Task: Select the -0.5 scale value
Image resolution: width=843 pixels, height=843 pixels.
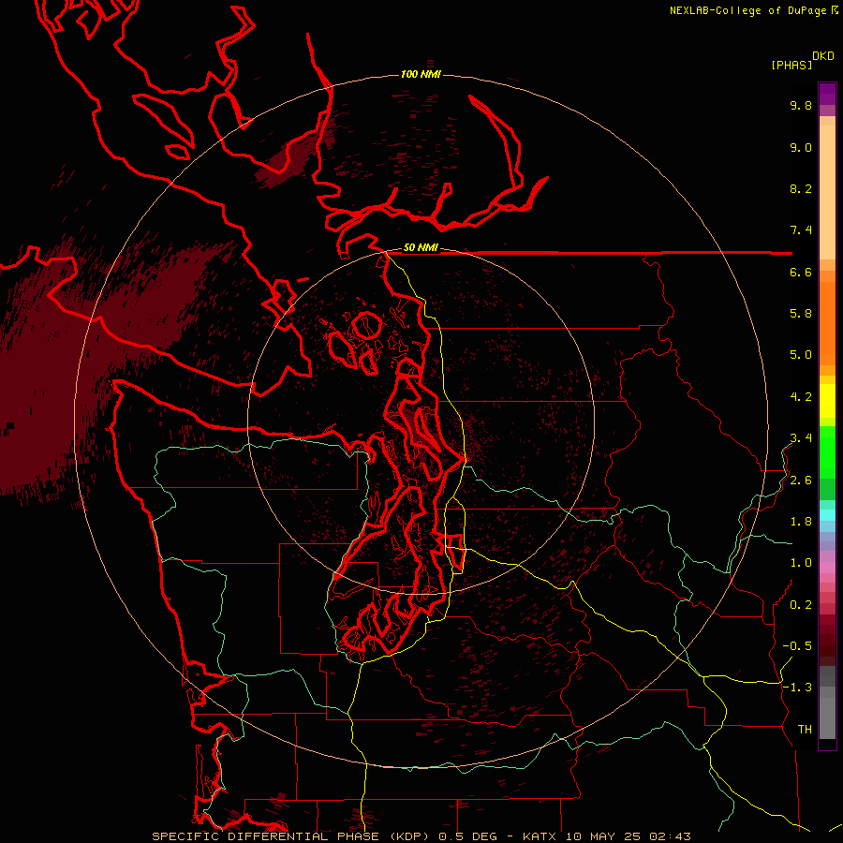Action: pos(797,646)
